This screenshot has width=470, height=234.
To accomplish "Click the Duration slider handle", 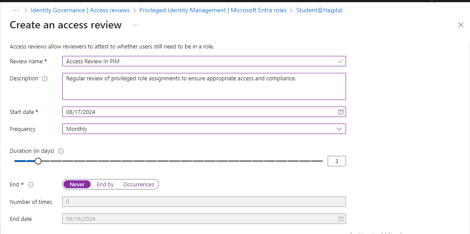I will point(38,161).
